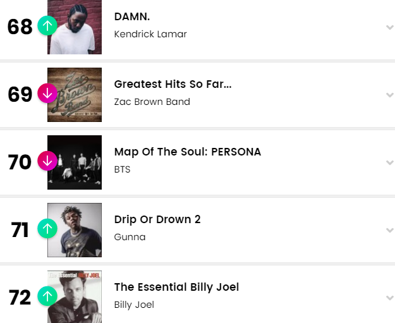
Task: Open the BTS album cover image
Action: pos(76,162)
